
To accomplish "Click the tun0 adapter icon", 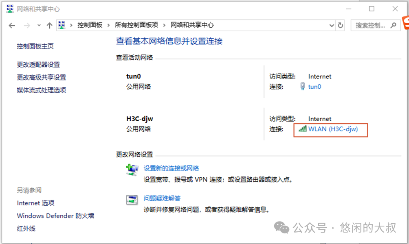I will click(302, 86).
